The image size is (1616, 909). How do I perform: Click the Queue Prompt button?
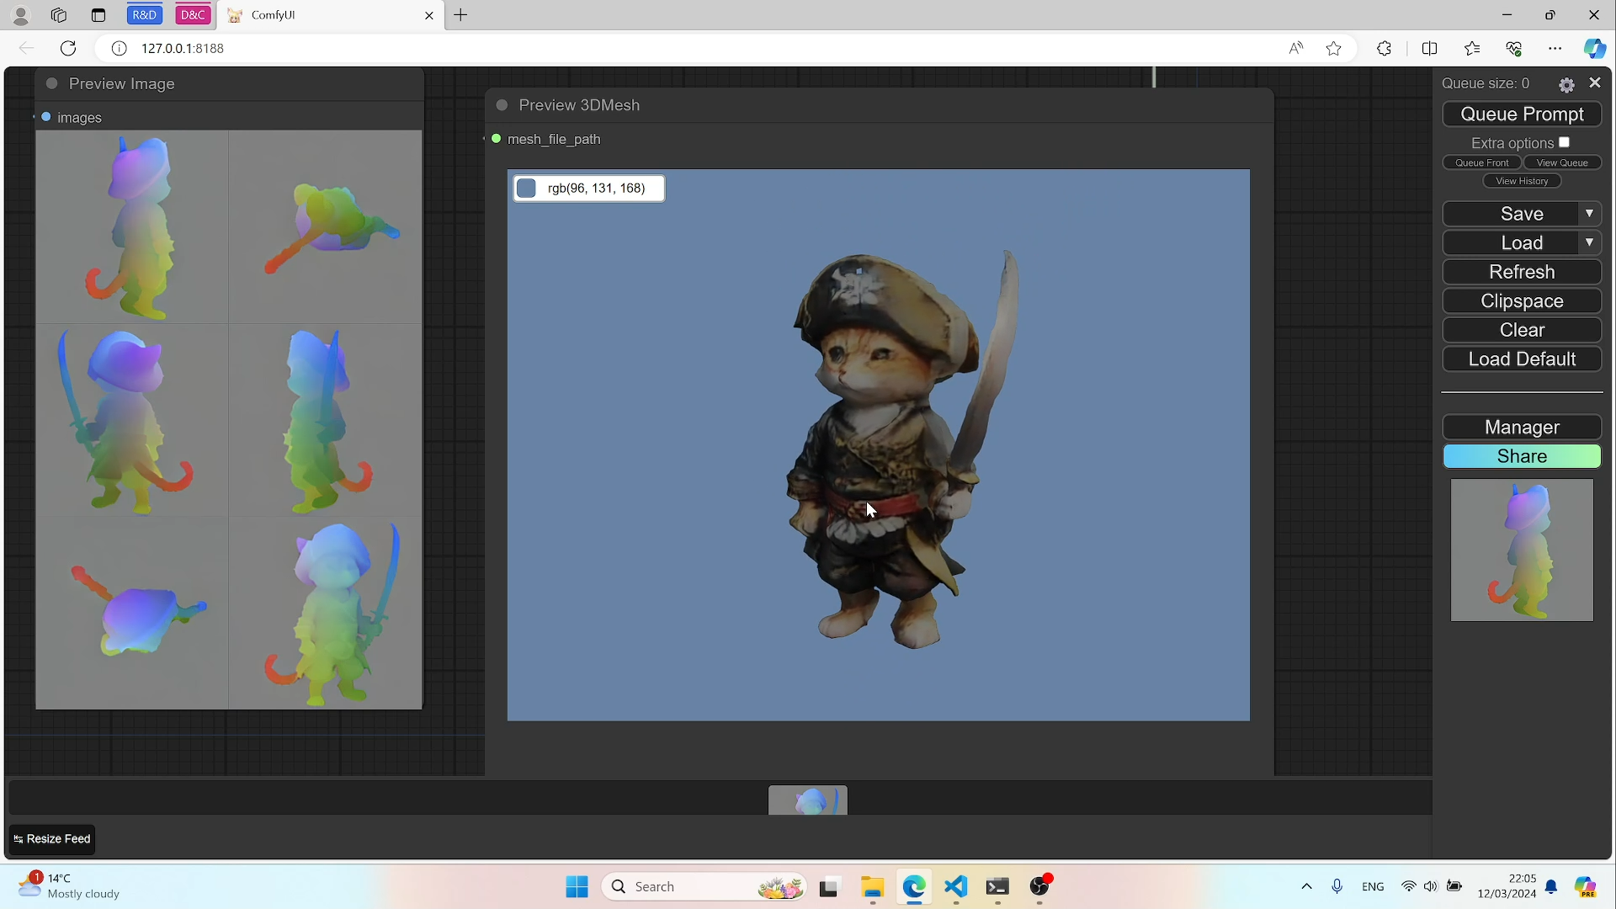[1522, 114]
